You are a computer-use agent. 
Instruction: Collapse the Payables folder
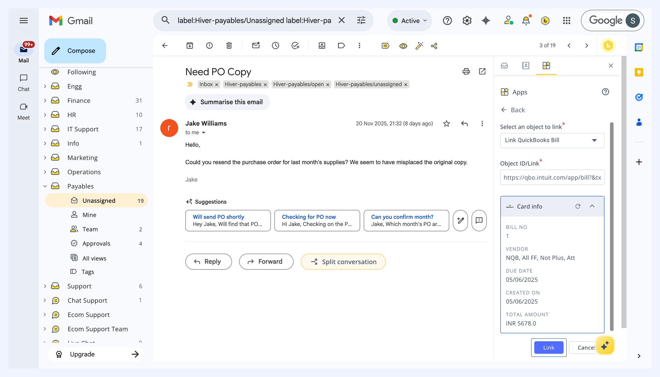click(x=45, y=186)
